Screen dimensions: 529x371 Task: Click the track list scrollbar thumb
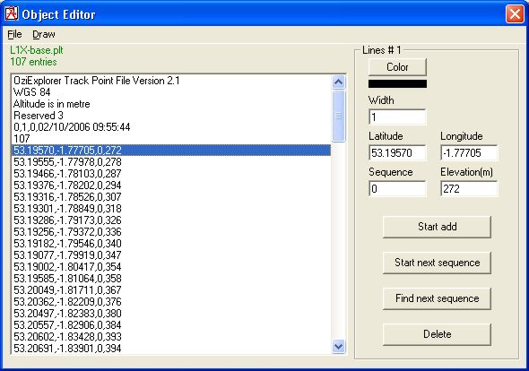[338, 116]
